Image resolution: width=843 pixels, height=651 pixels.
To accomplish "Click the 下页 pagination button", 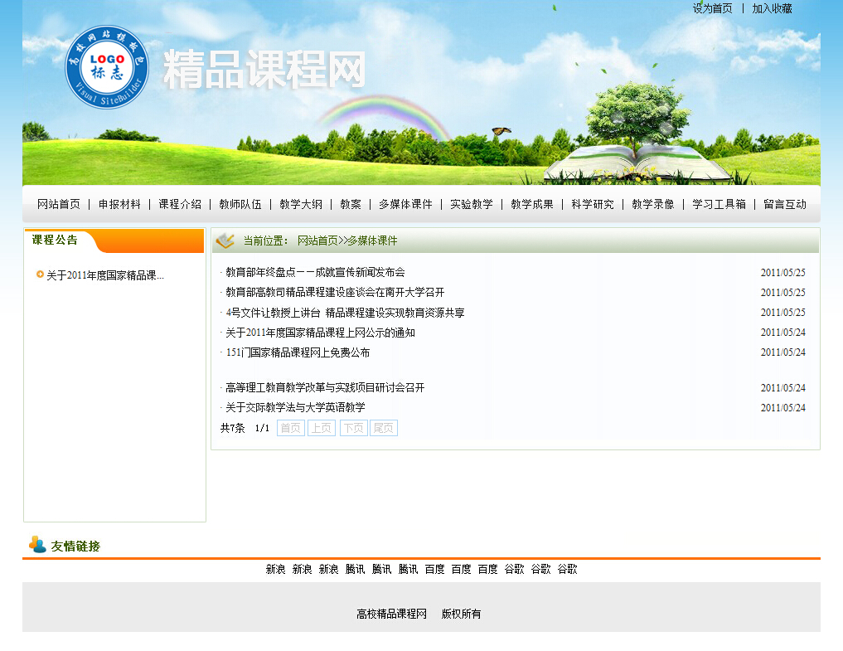I will click(354, 428).
